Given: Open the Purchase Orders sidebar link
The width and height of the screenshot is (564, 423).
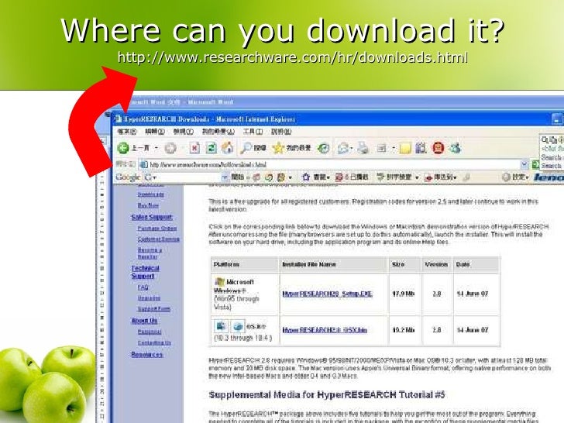Looking at the screenshot, I should 156,229.
